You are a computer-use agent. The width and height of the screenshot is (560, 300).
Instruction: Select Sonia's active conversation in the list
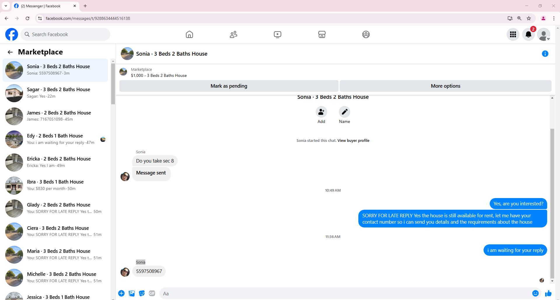(55, 70)
